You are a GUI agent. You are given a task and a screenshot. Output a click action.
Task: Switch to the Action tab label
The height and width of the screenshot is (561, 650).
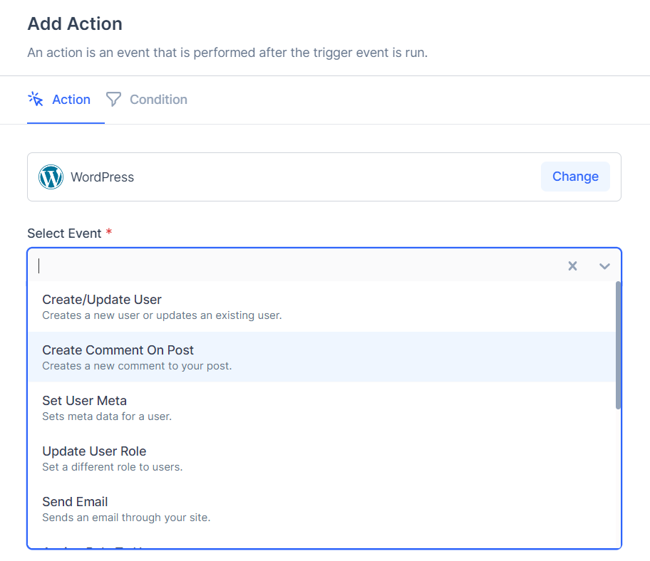click(71, 100)
